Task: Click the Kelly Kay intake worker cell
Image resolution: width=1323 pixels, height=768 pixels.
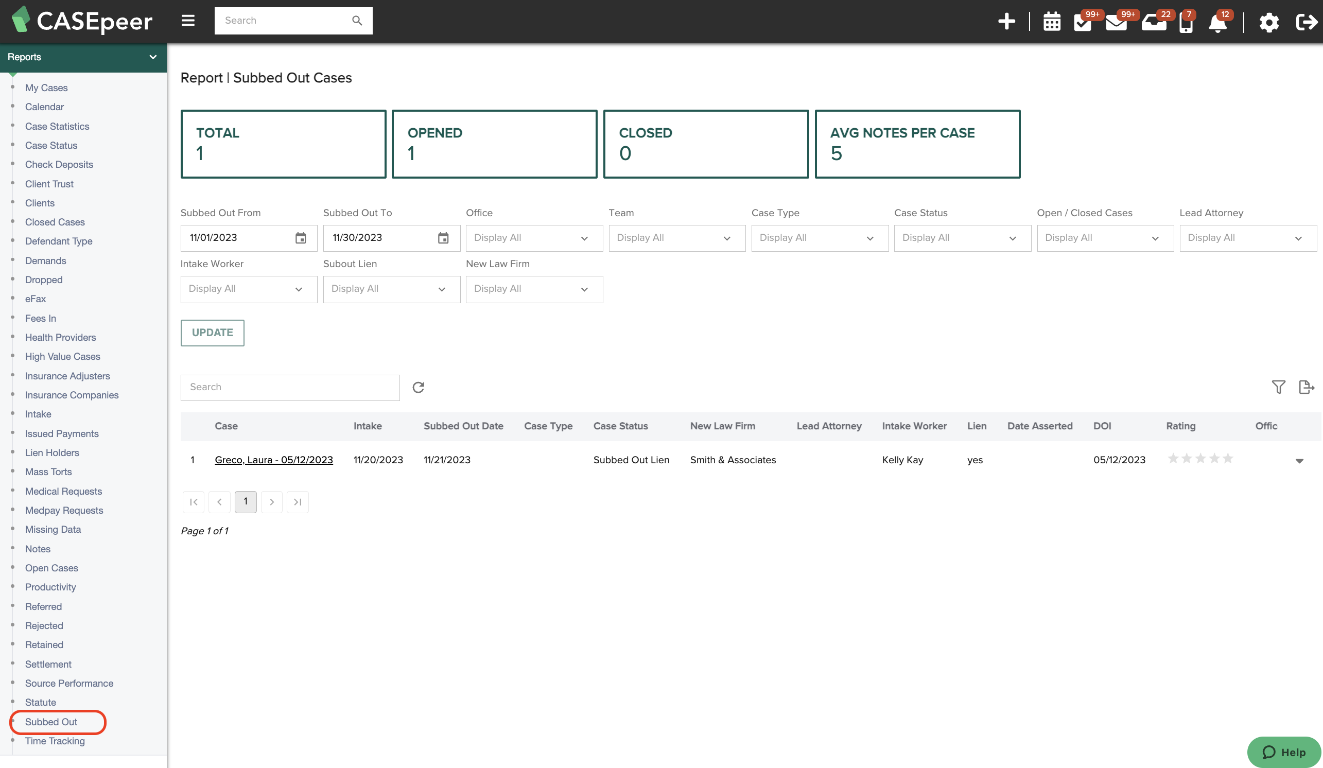Action: [902, 460]
